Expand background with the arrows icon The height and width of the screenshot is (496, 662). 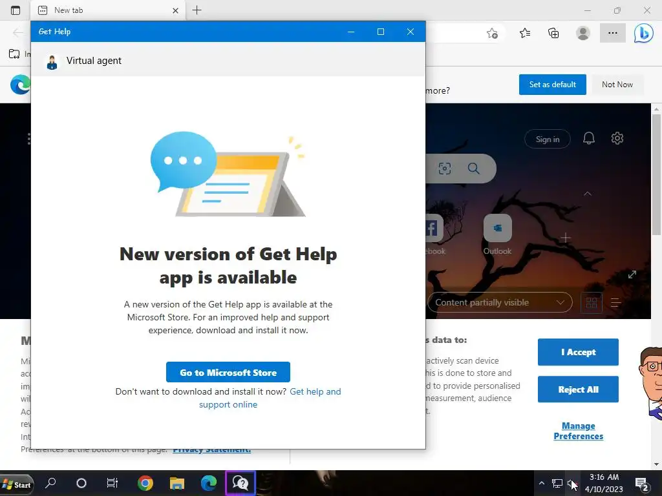(x=632, y=274)
